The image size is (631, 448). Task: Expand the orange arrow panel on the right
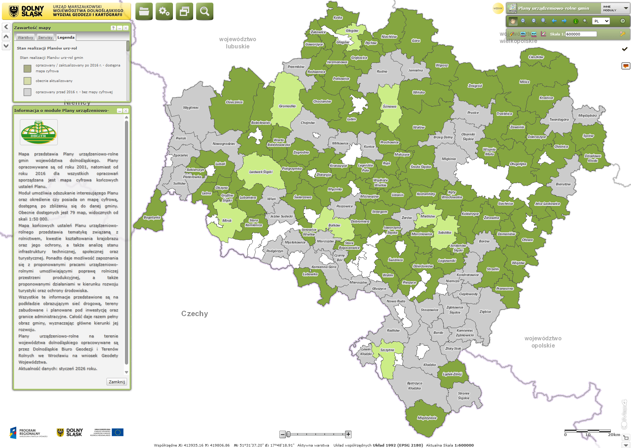click(x=626, y=66)
